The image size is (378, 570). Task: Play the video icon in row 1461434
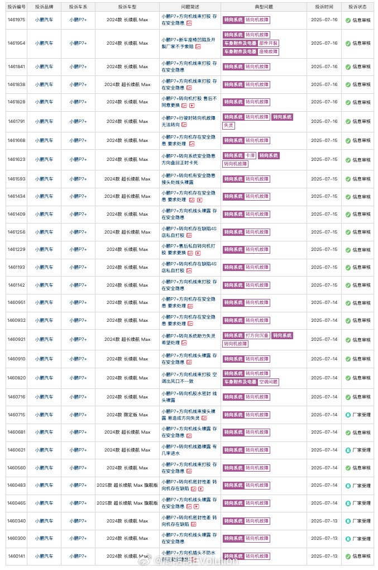click(200, 200)
